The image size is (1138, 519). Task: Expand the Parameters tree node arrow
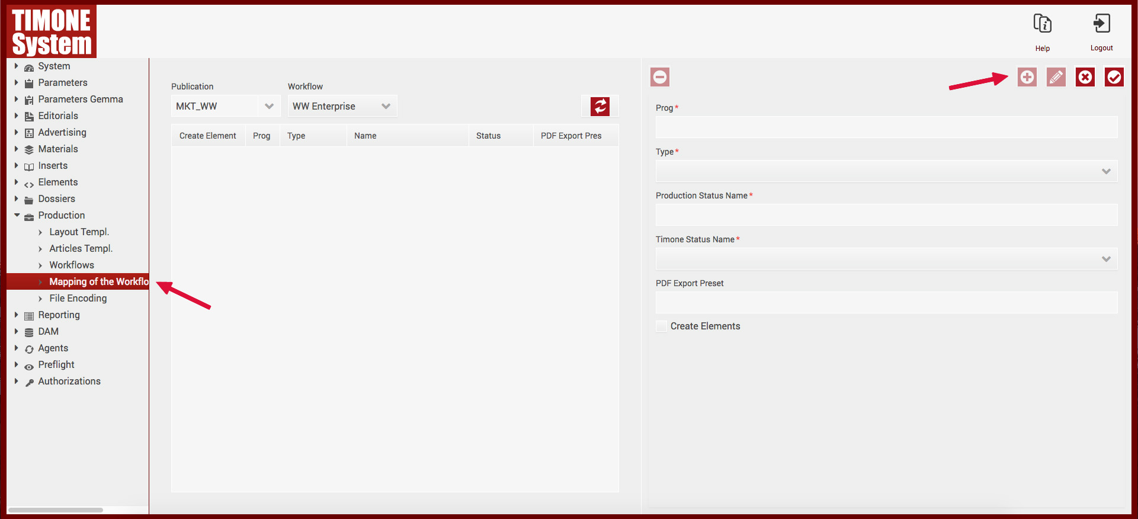point(17,82)
